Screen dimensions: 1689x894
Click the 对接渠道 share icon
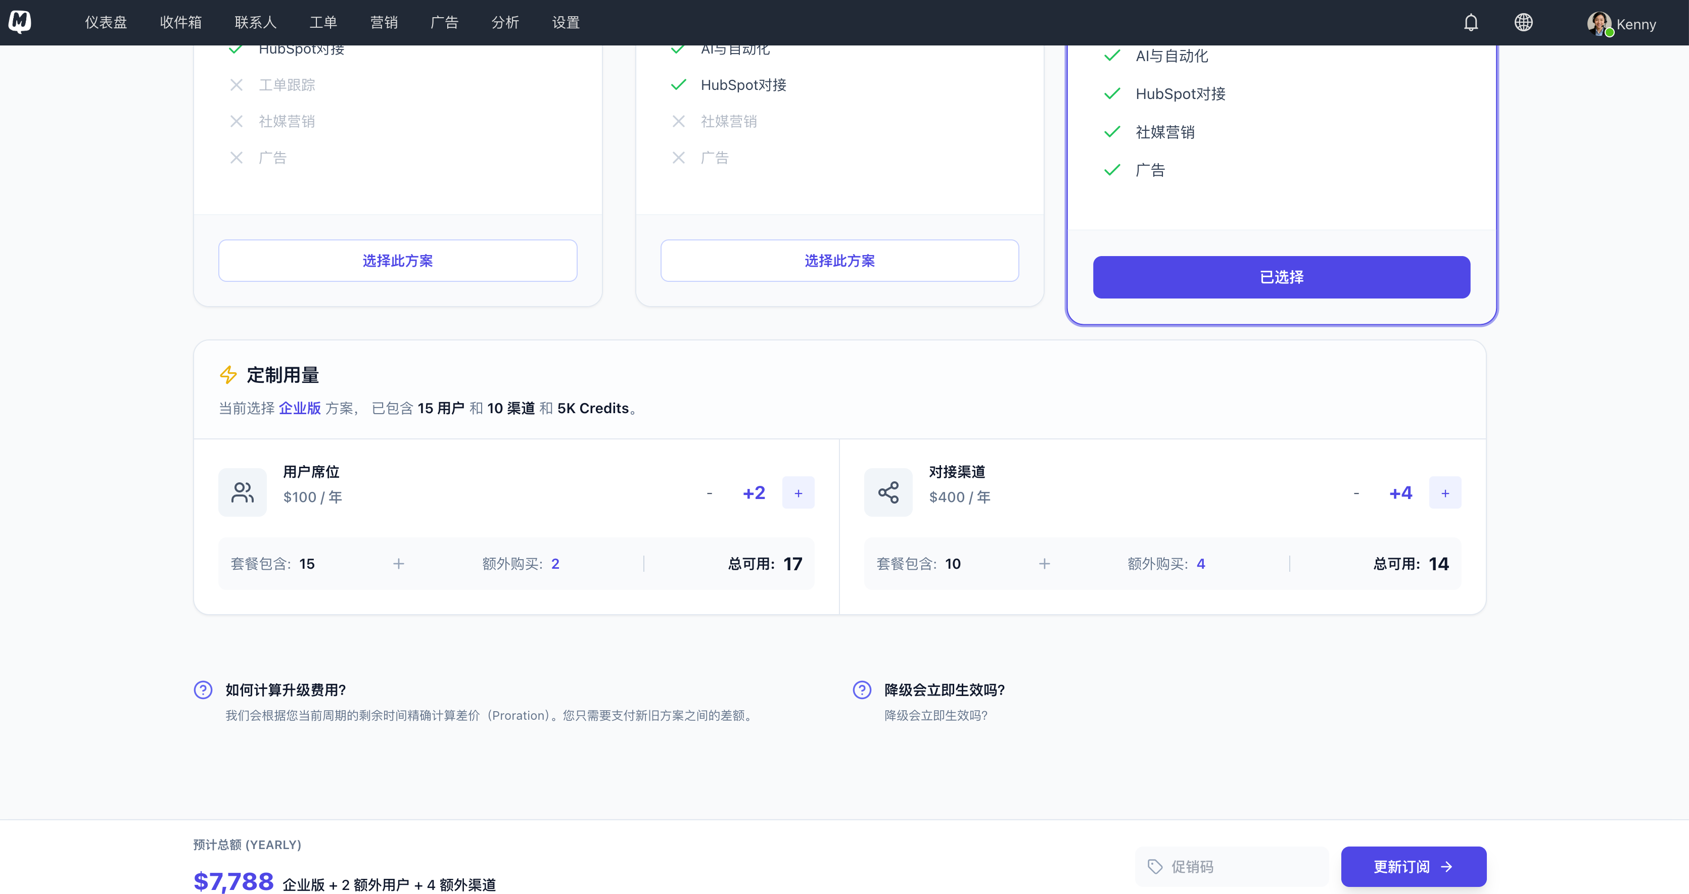[x=888, y=492]
